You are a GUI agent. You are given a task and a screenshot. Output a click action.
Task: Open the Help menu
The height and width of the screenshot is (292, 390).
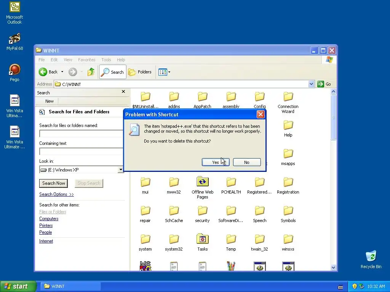(x=121, y=60)
